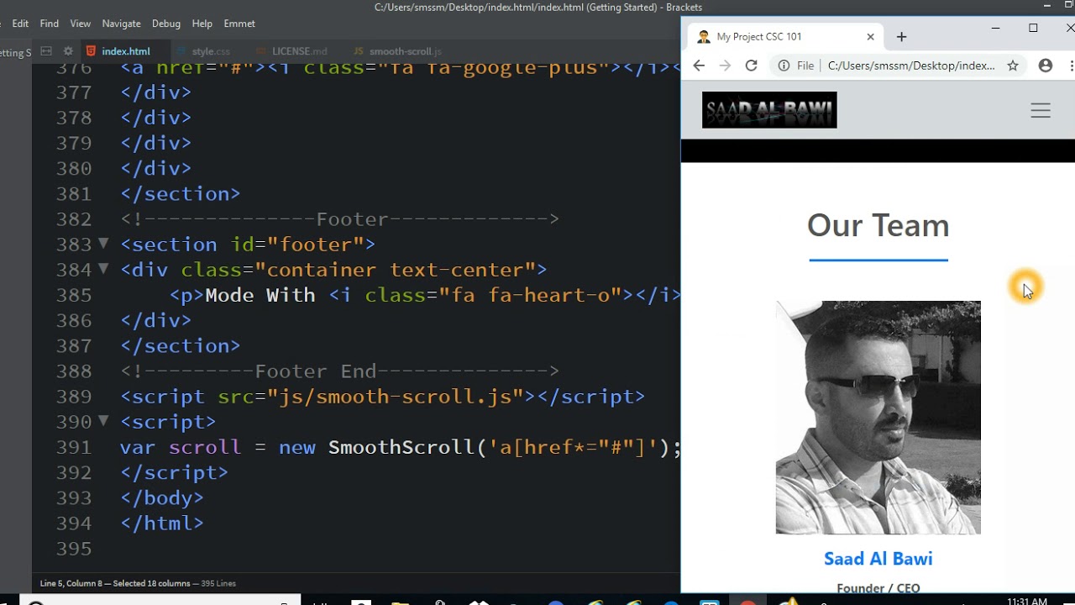Click the team member portrait photo

(x=878, y=418)
